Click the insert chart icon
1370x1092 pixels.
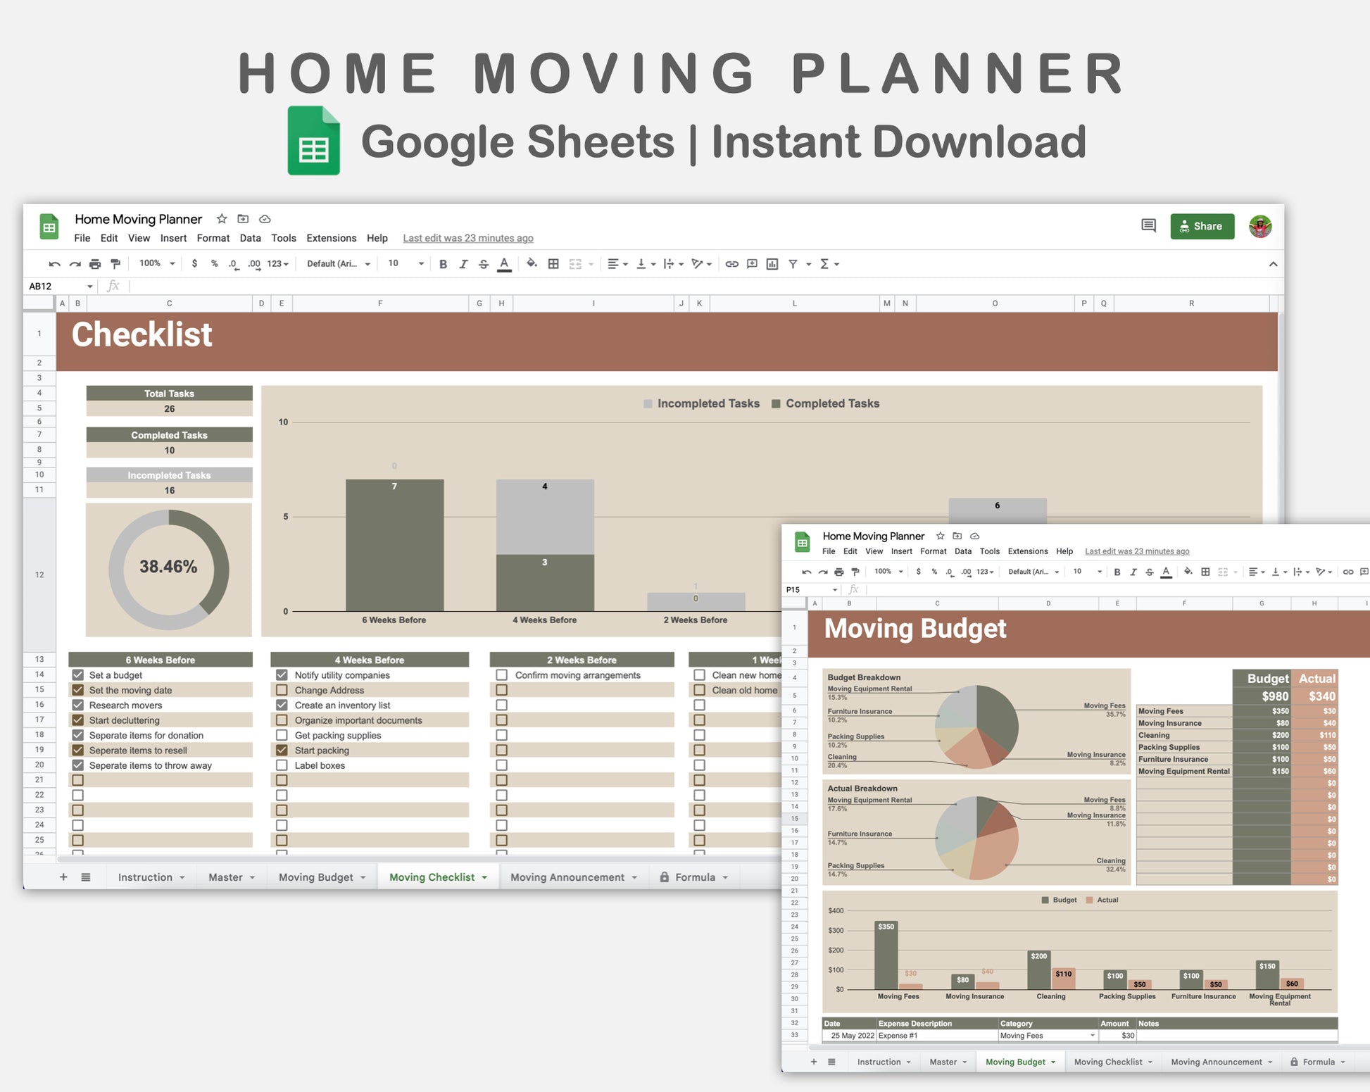click(x=772, y=264)
